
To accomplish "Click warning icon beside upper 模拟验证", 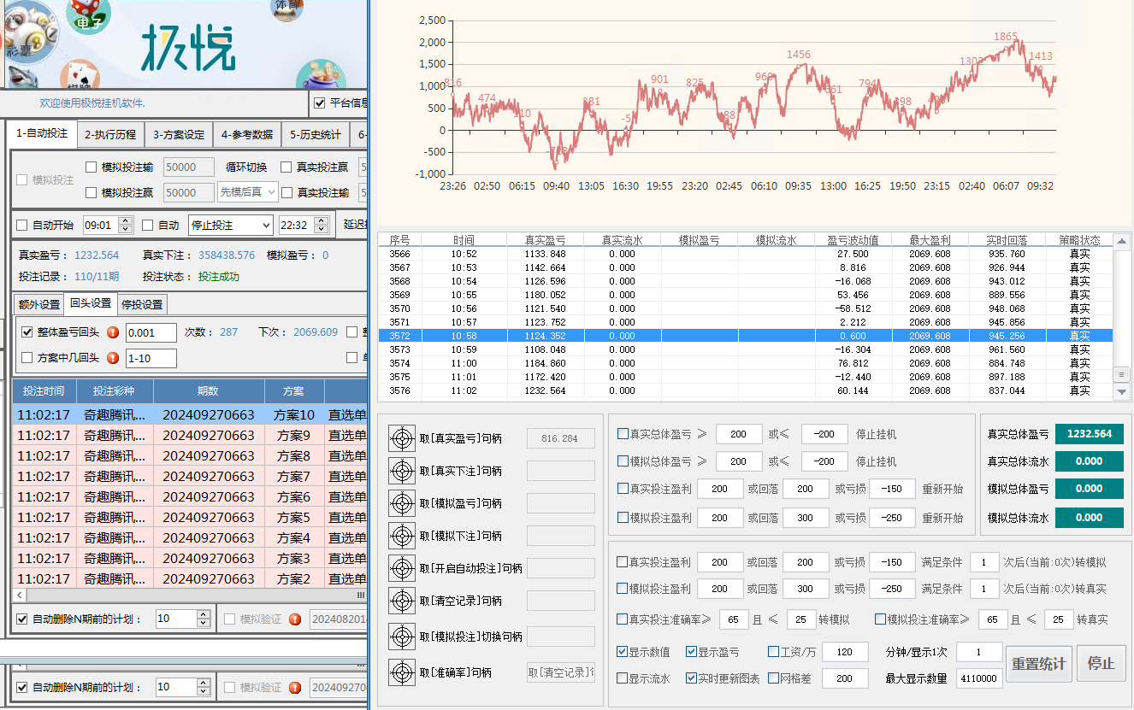I will pyautogui.click(x=295, y=619).
